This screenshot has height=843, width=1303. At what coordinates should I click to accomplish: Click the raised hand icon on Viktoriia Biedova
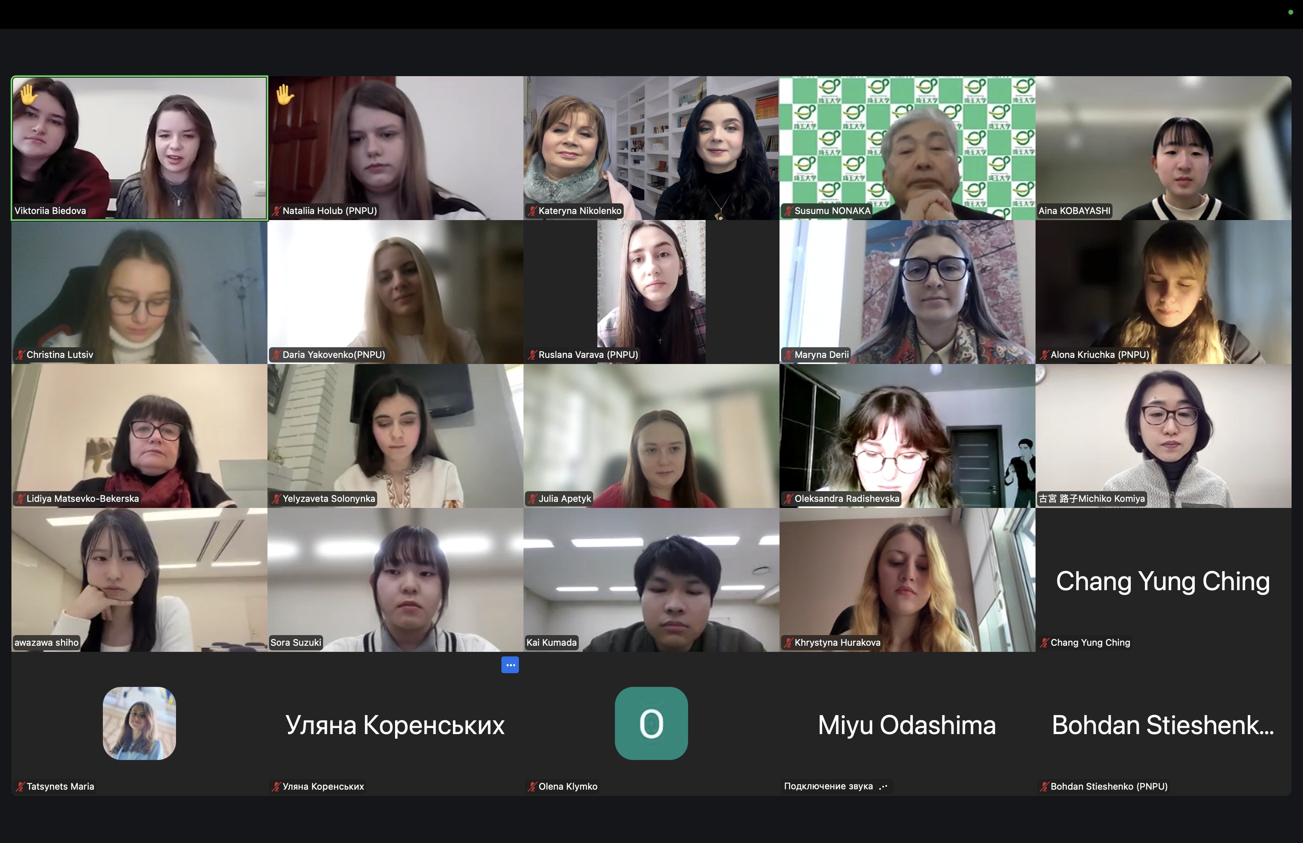coord(29,95)
